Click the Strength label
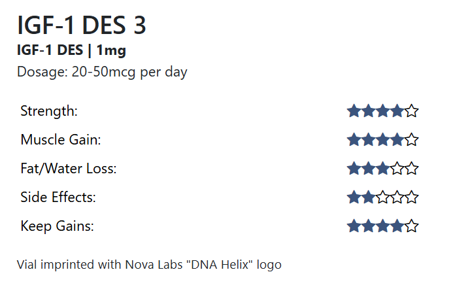 tap(49, 111)
